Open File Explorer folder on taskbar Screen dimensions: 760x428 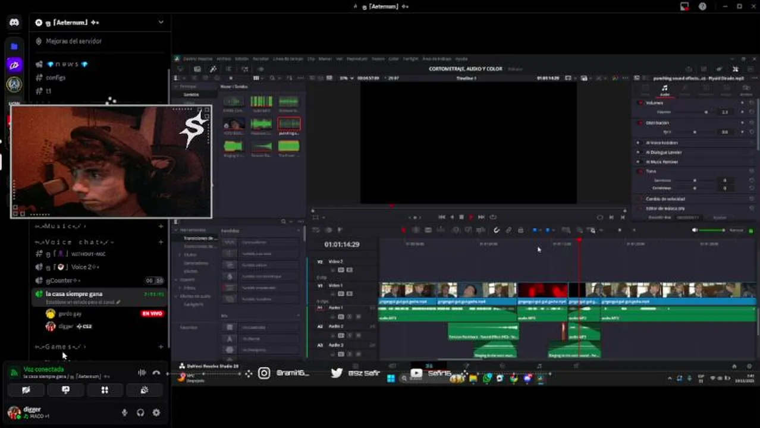coord(473,378)
